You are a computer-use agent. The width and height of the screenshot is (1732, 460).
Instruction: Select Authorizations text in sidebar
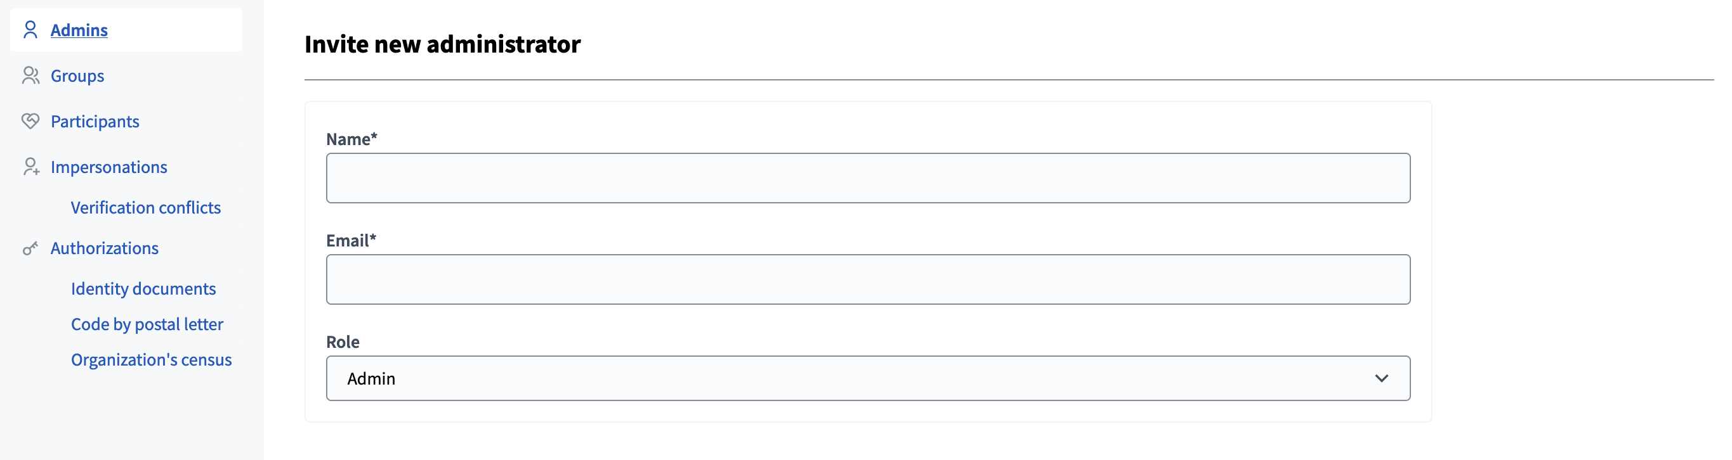[104, 248]
